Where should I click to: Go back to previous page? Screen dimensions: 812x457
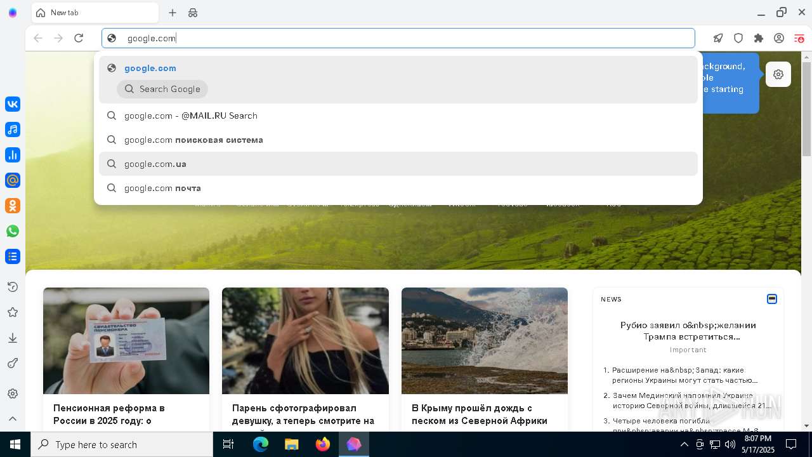38,38
